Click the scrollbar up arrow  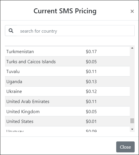(x=132, y=48)
